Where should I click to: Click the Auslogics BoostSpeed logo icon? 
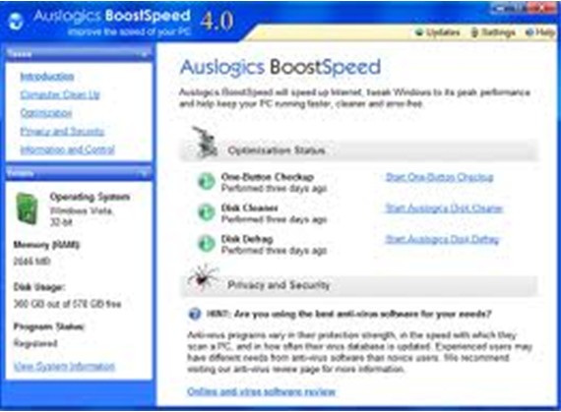click(x=16, y=21)
